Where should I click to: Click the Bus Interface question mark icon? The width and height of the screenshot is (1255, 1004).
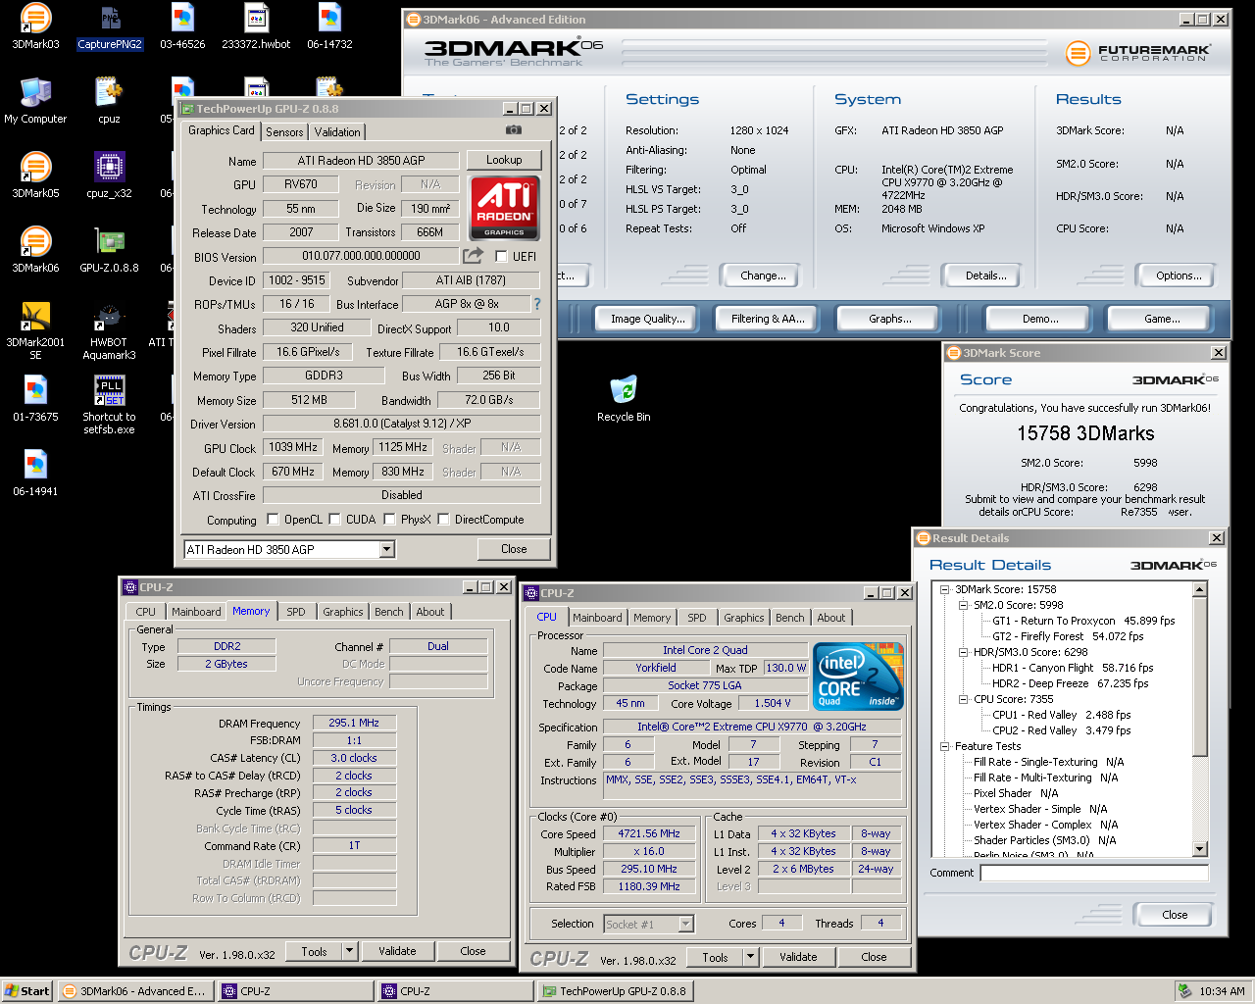(x=536, y=304)
